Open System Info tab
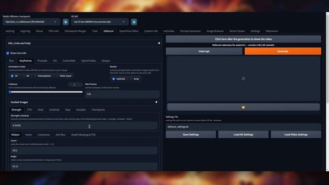The width and height of the screenshot is (329, 185). click(x=151, y=31)
